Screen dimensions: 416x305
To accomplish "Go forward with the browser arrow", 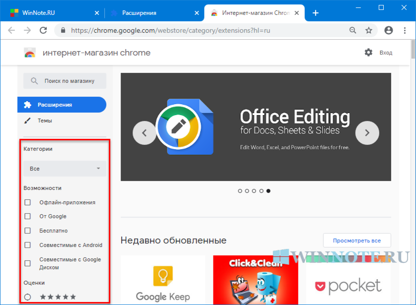I will [x=27, y=30].
